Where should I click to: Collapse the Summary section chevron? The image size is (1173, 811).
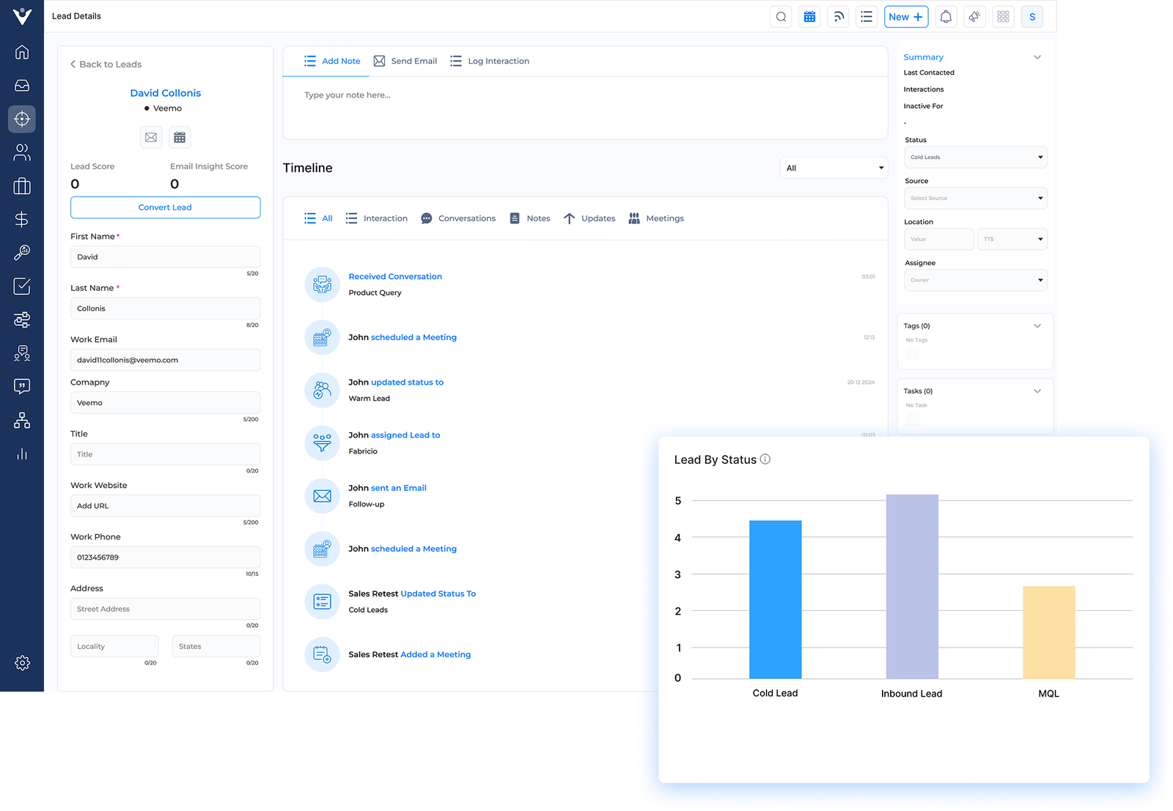point(1037,57)
